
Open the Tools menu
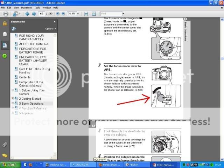click(x=37, y=7)
